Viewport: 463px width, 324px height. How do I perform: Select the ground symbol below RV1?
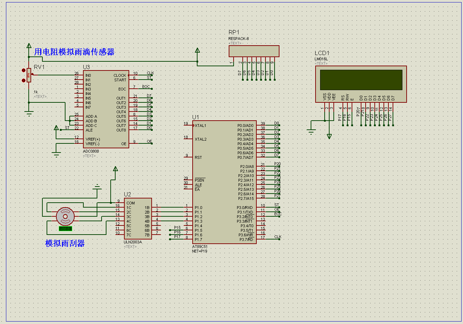coord(29,114)
